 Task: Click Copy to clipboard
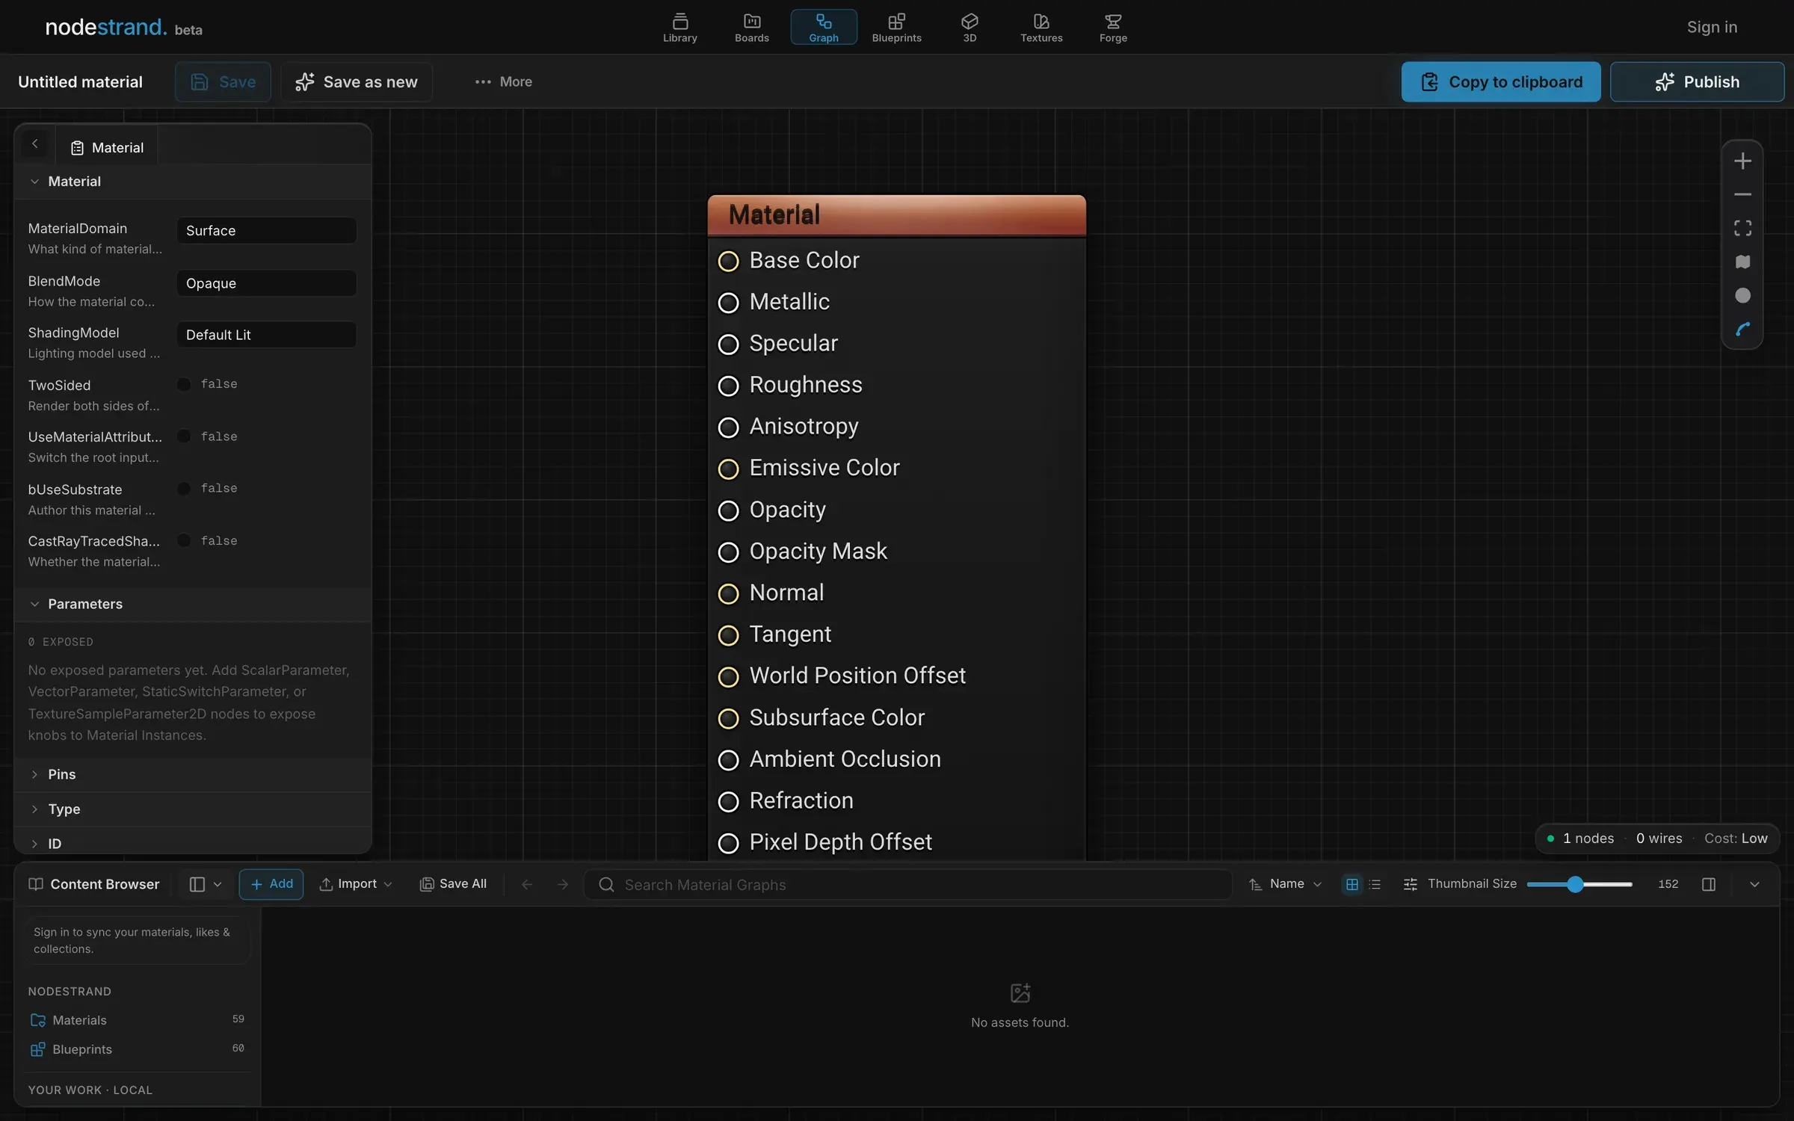1501,82
